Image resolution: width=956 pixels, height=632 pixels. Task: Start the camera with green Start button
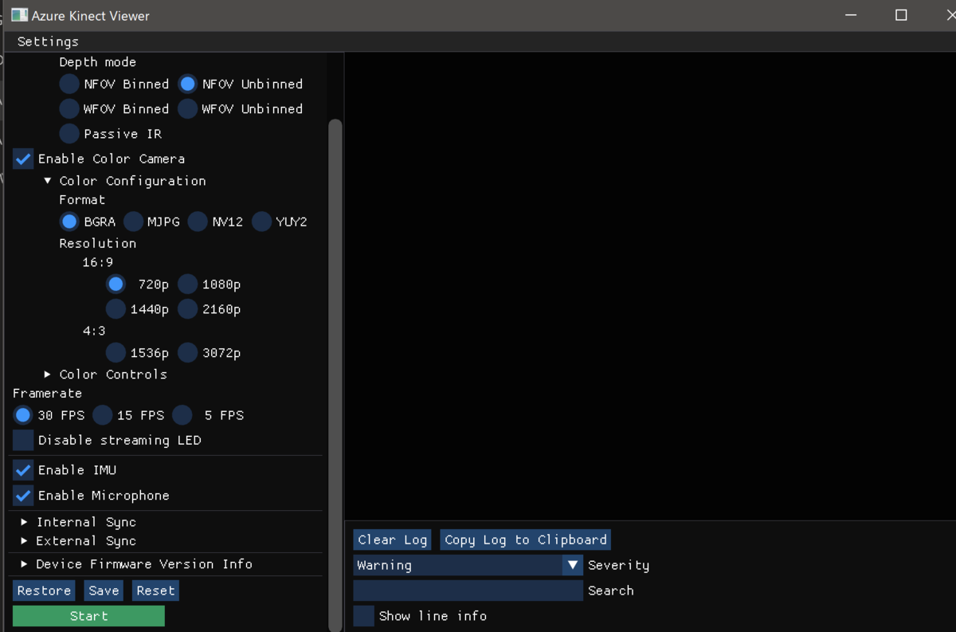point(88,616)
